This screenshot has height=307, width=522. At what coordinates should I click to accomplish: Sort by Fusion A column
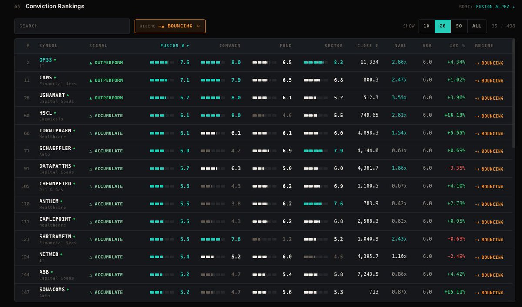[x=175, y=46]
